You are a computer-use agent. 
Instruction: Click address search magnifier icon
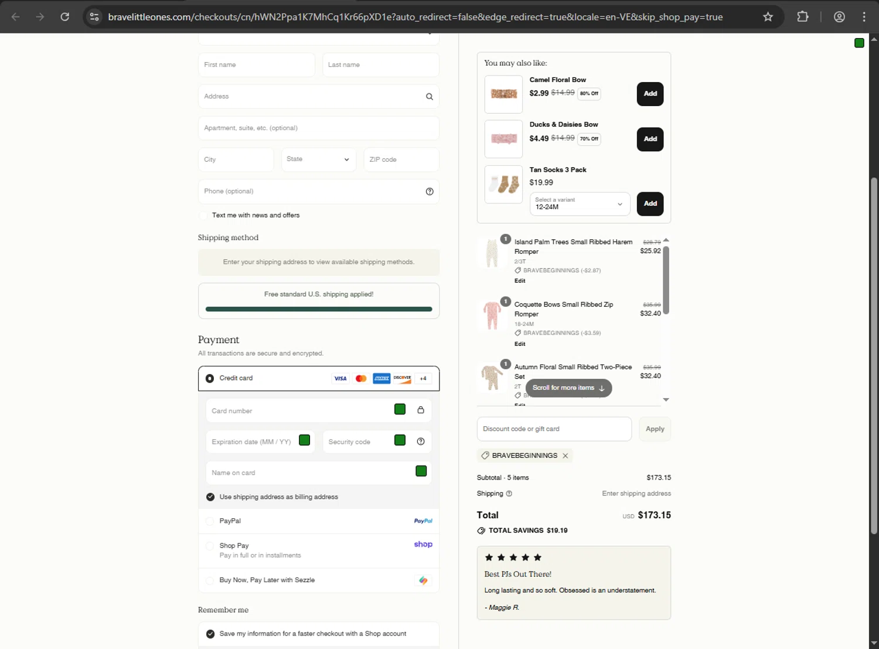tap(430, 97)
